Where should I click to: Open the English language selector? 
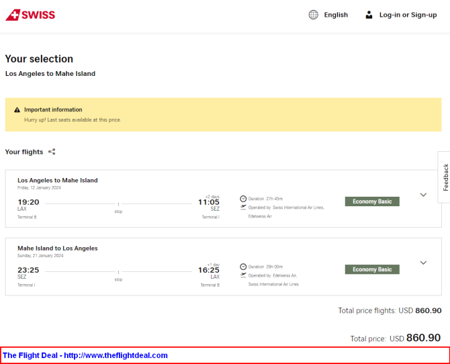pyautogui.click(x=336, y=15)
